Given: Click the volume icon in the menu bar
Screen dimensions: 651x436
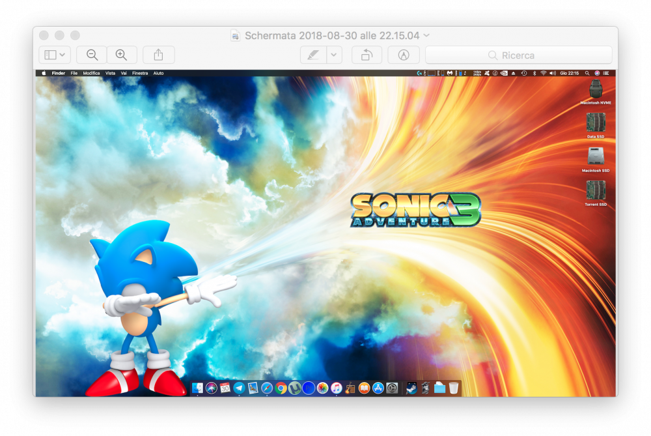Looking at the screenshot, I should [x=553, y=73].
